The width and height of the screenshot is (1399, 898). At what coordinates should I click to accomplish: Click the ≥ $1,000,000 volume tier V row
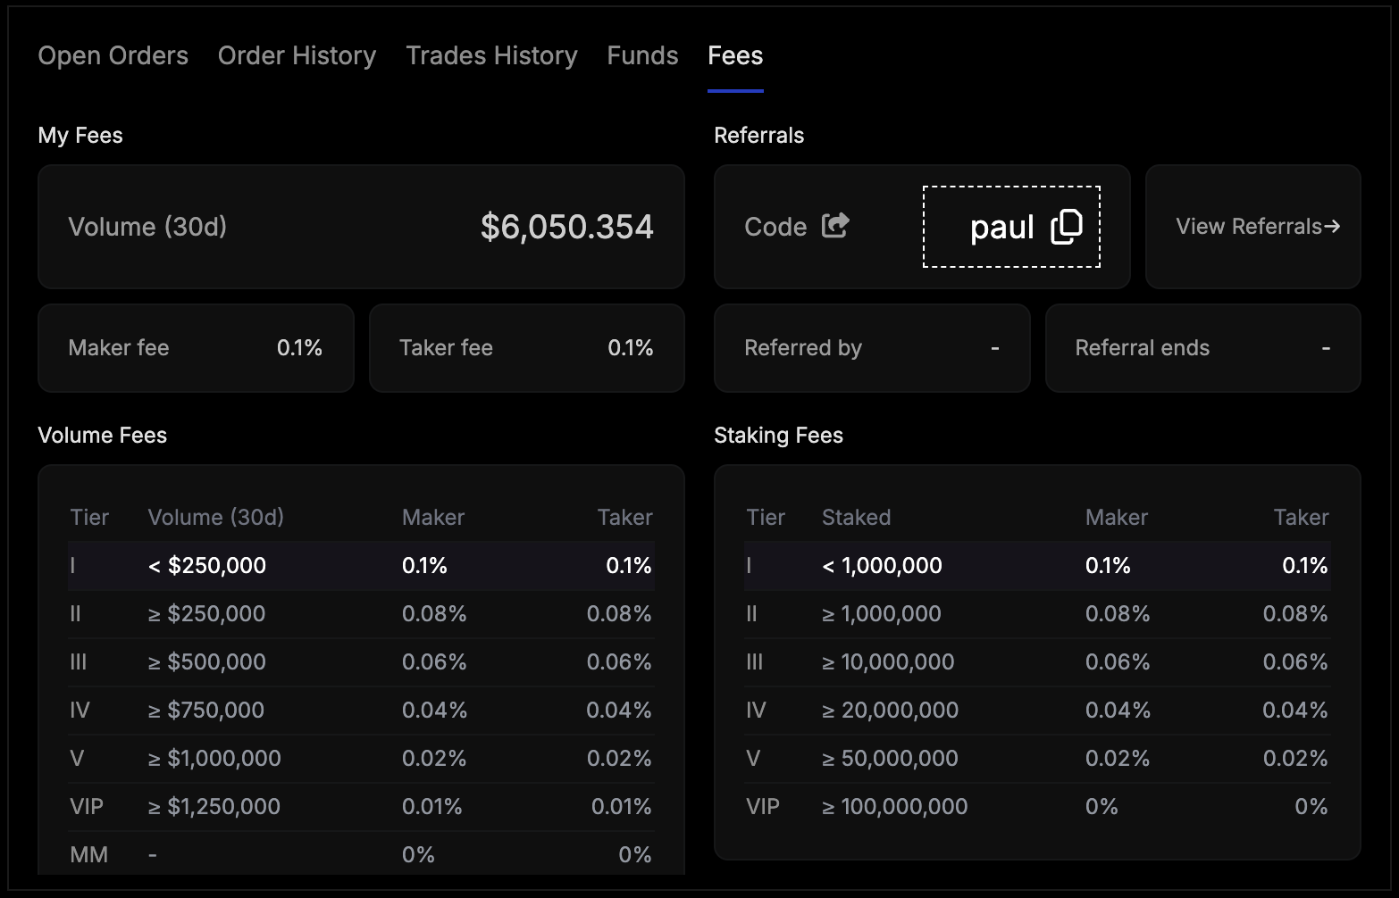[361, 759]
